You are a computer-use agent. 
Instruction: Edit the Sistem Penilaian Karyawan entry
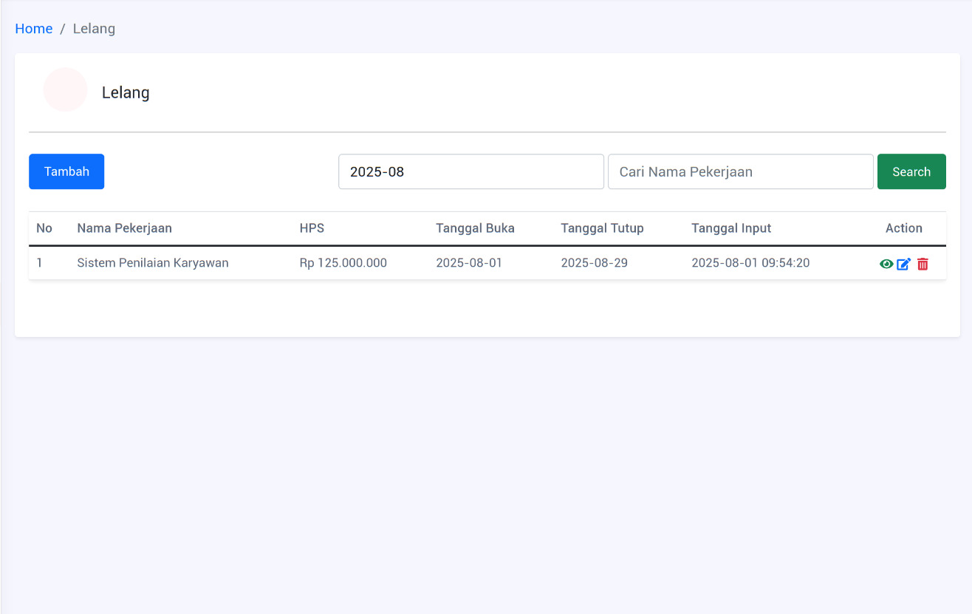904,264
